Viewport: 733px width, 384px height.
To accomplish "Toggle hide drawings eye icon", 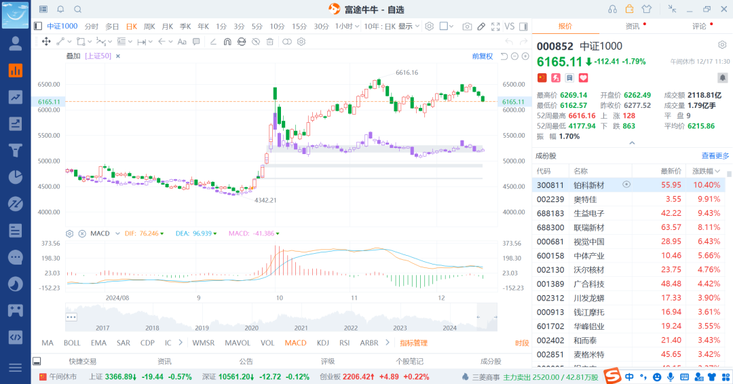I will 256,41.
